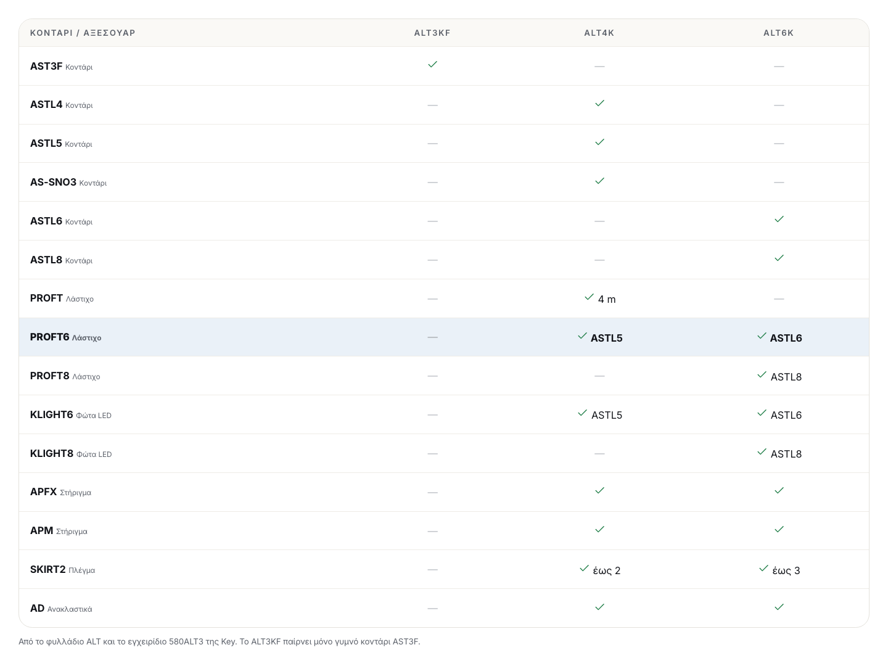This screenshot has height=666, width=888.
Task: Click the "APM Στήριγμα" row label
Action: pos(59,531)
